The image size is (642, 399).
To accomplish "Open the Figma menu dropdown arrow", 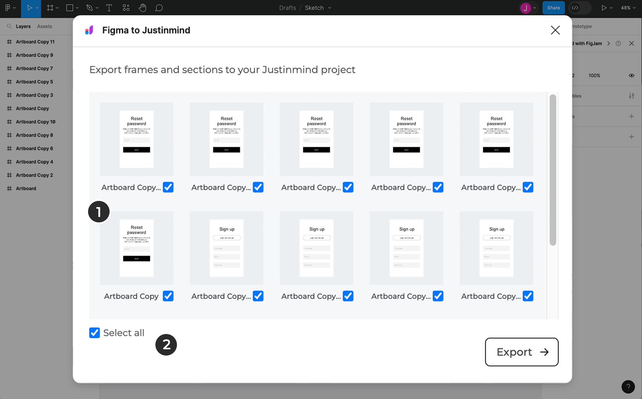I will 14,8.
